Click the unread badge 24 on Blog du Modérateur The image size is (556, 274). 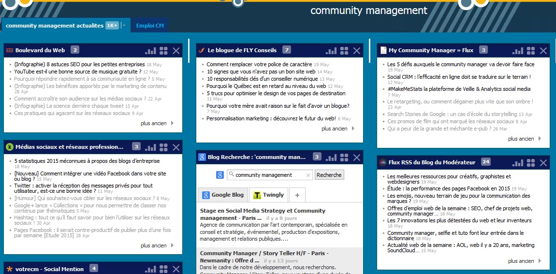486,162
